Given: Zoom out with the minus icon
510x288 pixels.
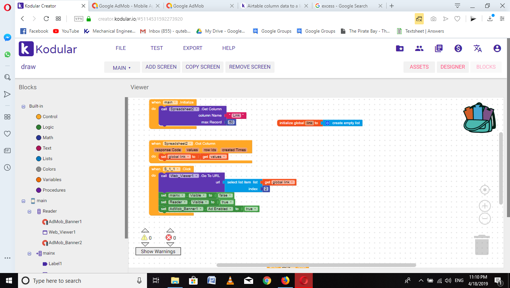Looking at the screenshot, I should pyautogui.click(x=485, y=218).
